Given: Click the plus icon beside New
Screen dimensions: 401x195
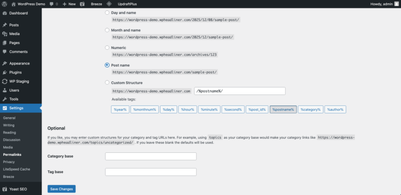Looking at the screenshot, I should (65, 4).
